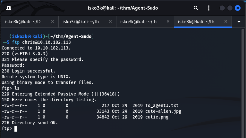Select the highlighted fourth terminal tab
The image size is (246, 138).
click(199, 22)
